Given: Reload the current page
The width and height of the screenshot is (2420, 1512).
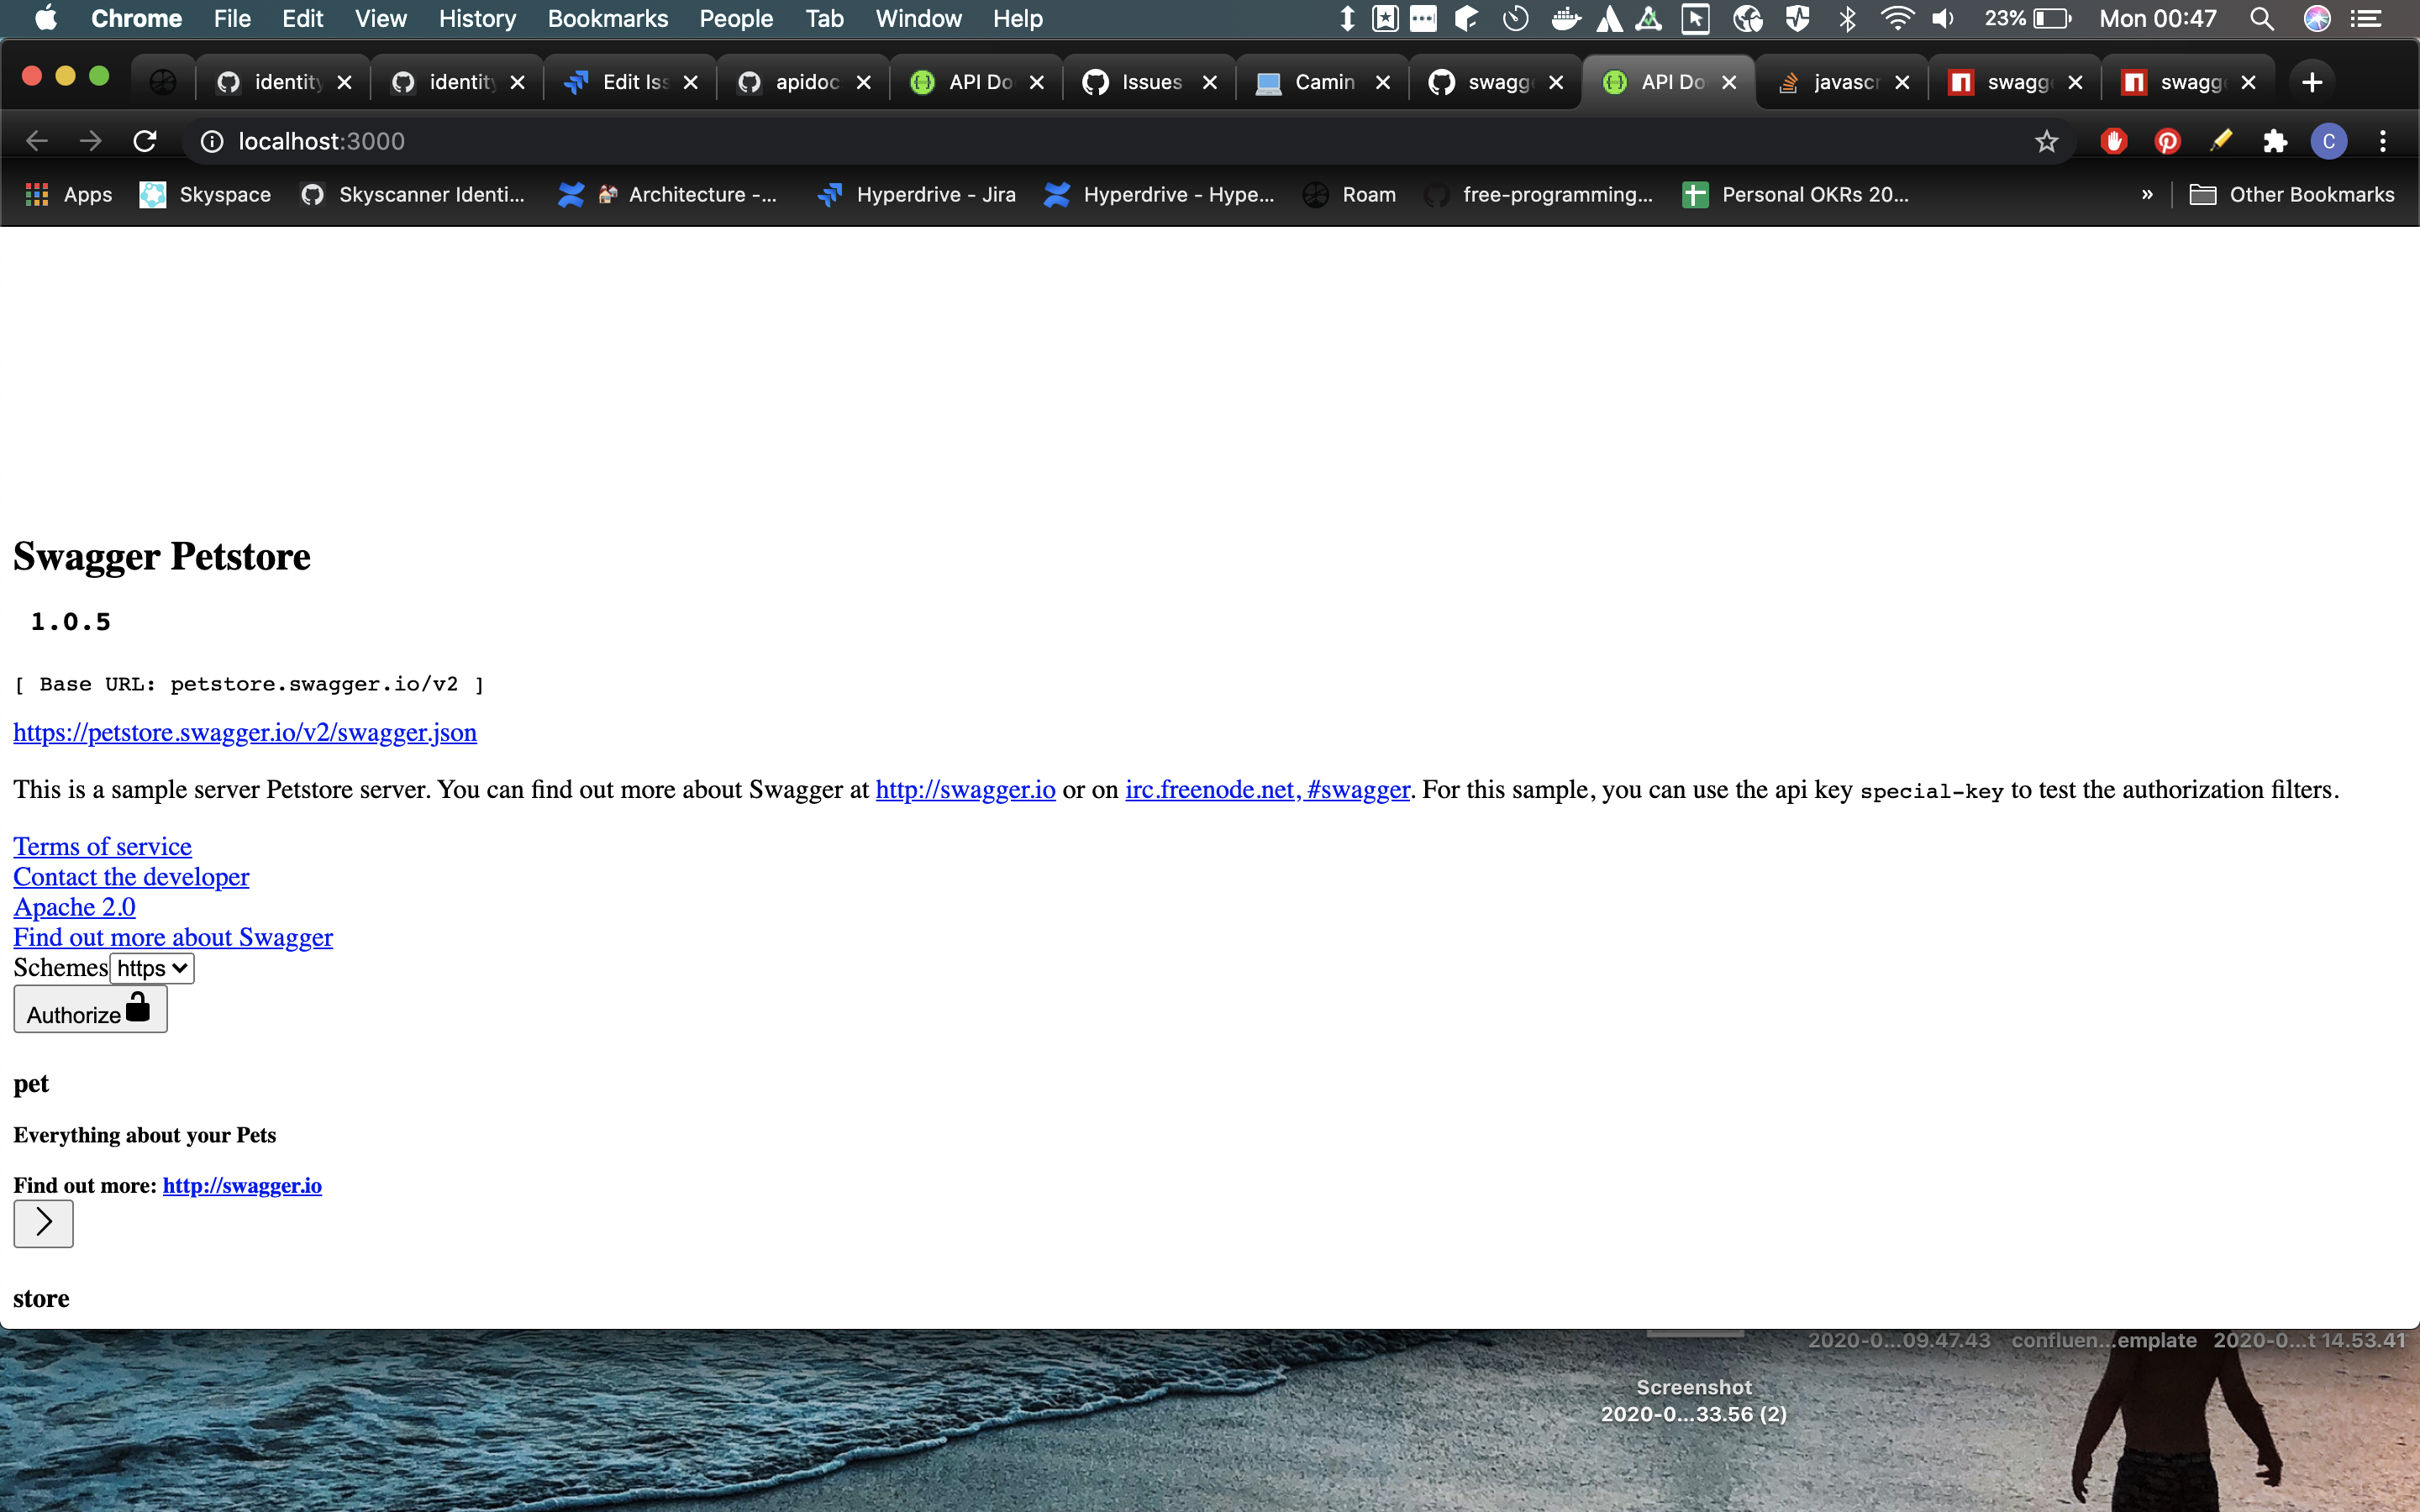Looking at the screenshot, I should (145, 140).
